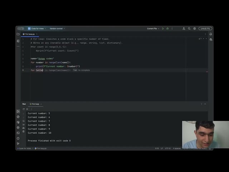This screenshot has height=172, width=229.
Task: Click the 'for number in range(len(name)):' line
Action: click(51, 62)
